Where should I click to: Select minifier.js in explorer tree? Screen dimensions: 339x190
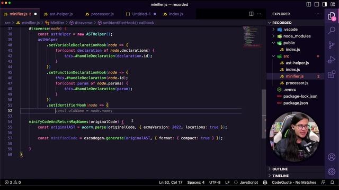coord(295,76)
